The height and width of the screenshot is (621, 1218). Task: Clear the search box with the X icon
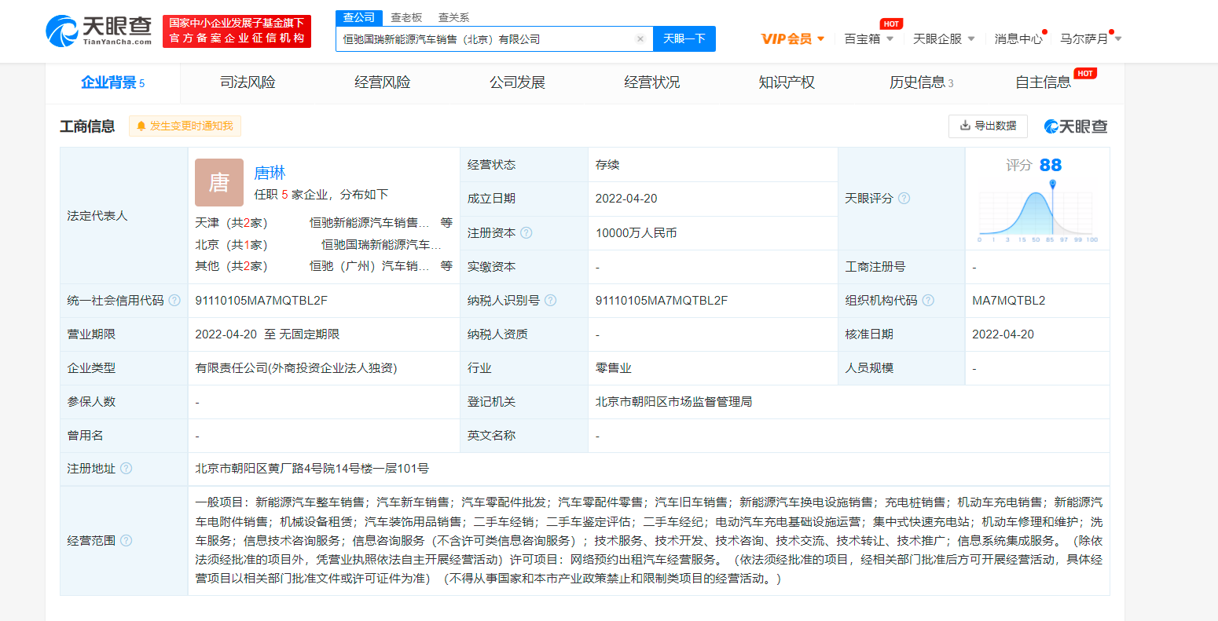click(x=640, y=39)
